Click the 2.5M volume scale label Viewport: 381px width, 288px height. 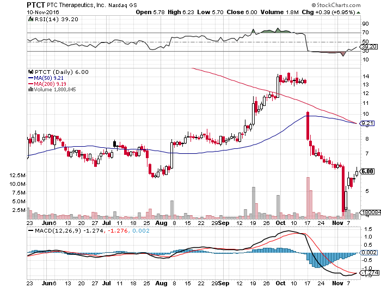tap(19, 210)
